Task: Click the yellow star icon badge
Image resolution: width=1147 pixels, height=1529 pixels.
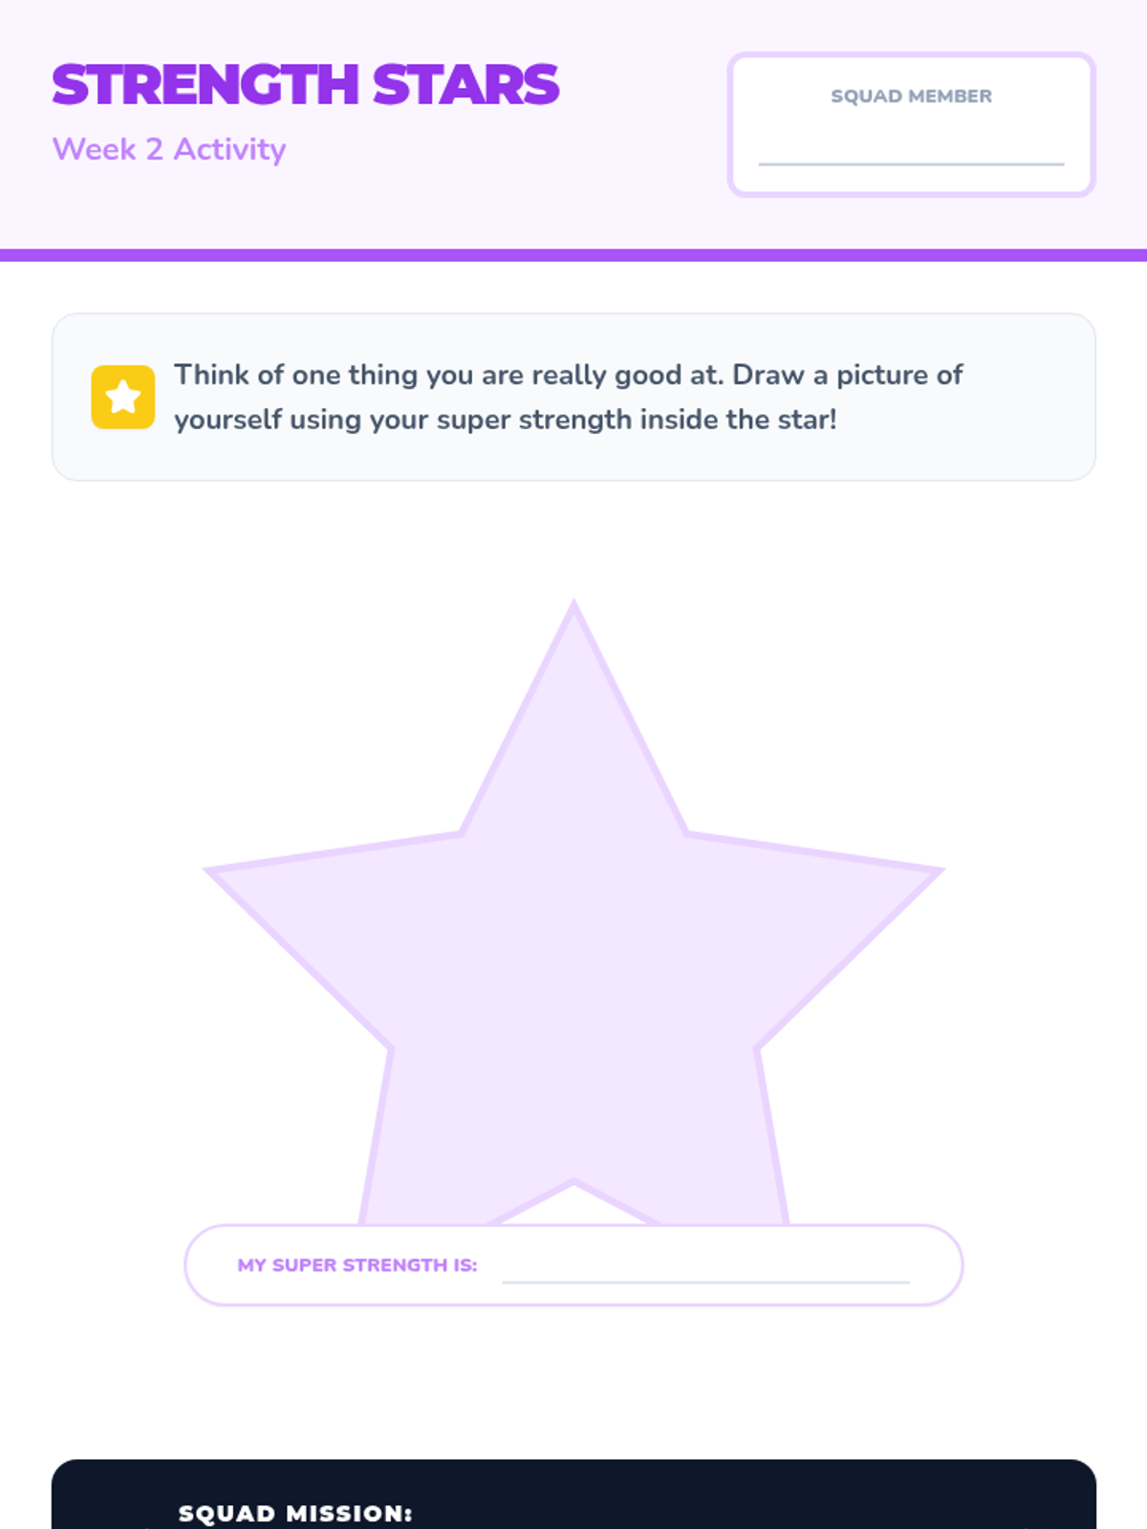Action: tap(122, 397)
